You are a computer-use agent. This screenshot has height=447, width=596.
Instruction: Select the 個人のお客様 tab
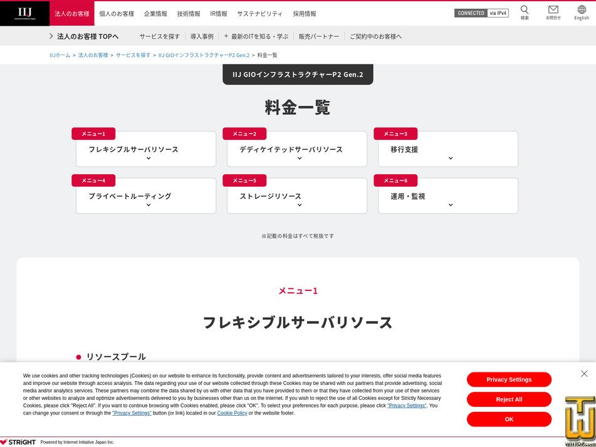(117, 14)
